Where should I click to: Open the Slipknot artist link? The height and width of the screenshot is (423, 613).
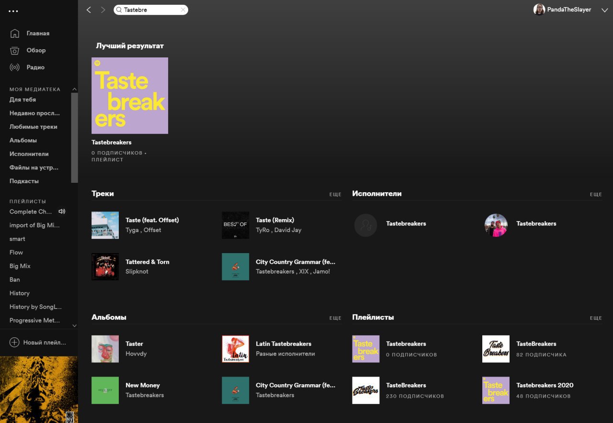[137, 272]
